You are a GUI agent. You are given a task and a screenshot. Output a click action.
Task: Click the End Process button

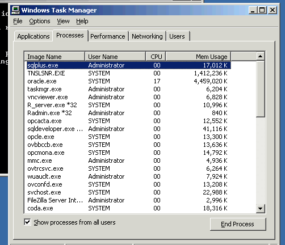point(238,224)
